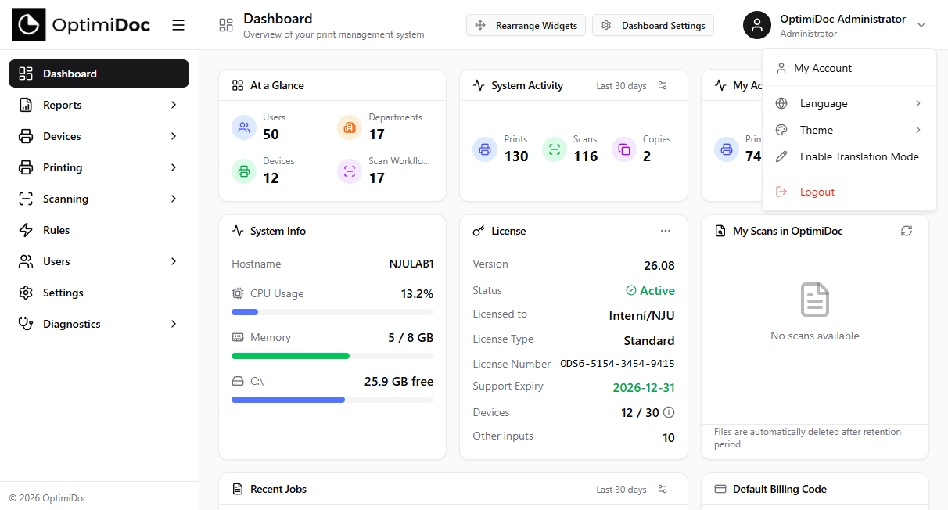Screen dimensions: 948x510
Task: Click the Licensed to value Interní/NJU
Action: coord(641,316)
